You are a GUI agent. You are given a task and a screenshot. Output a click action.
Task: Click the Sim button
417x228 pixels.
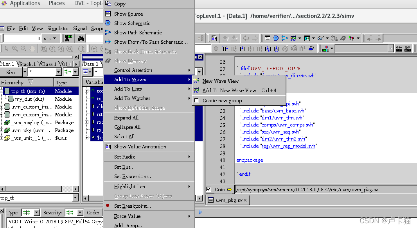click(x=11, y=72)
